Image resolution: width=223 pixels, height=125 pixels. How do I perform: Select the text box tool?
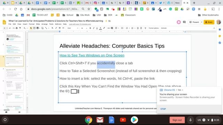pos(34,28)
